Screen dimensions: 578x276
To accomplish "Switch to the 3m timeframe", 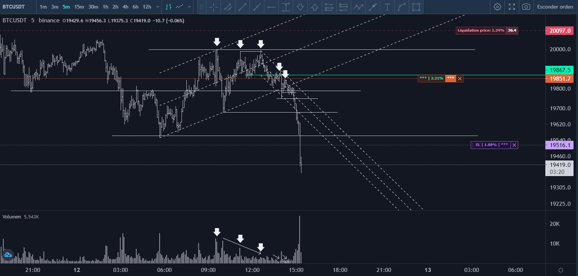I will tap(55, 7).
